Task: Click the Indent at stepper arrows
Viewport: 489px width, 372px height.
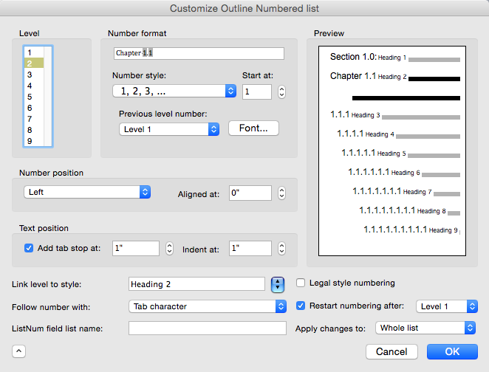Action: [x=281, y=248]
